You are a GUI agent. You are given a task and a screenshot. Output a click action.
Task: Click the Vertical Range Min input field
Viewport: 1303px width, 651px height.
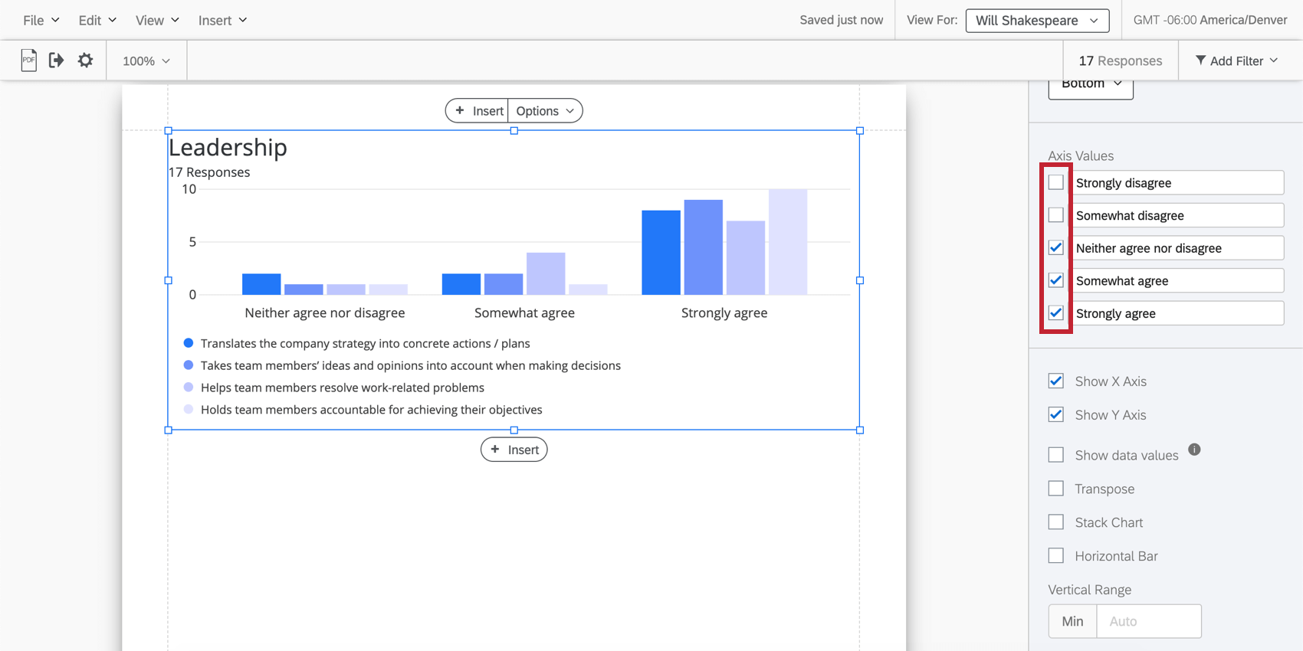tap(1149, 621)
